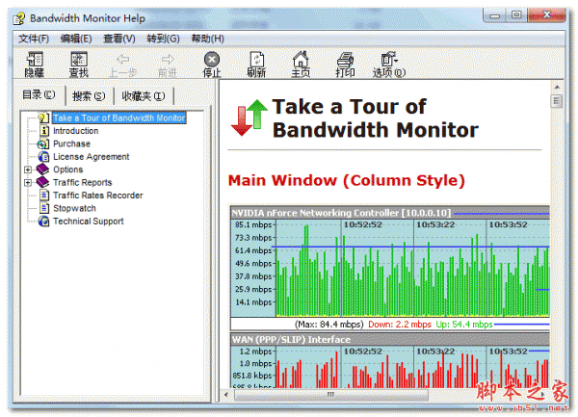Click the (Max: 84.4 mbps) readout
Image resolution: width=578 pixels, height=417 pixels.
pyautogui.click(x=328, y=325)
